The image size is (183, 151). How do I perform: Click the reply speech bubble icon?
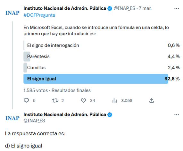(26, 100)
